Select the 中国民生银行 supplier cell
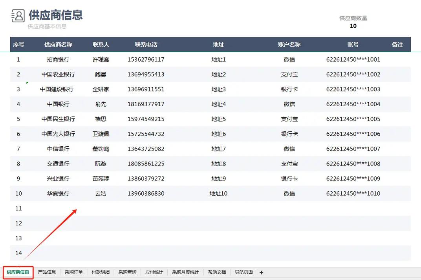Viewport: 421px width, 280px height. tap(58, 119)
